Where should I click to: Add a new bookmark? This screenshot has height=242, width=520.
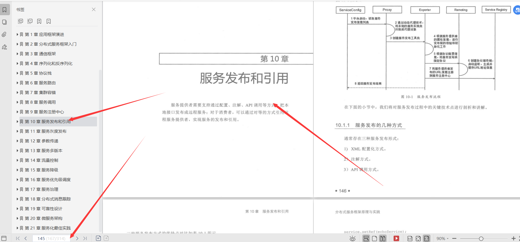[x=39, y=21]
